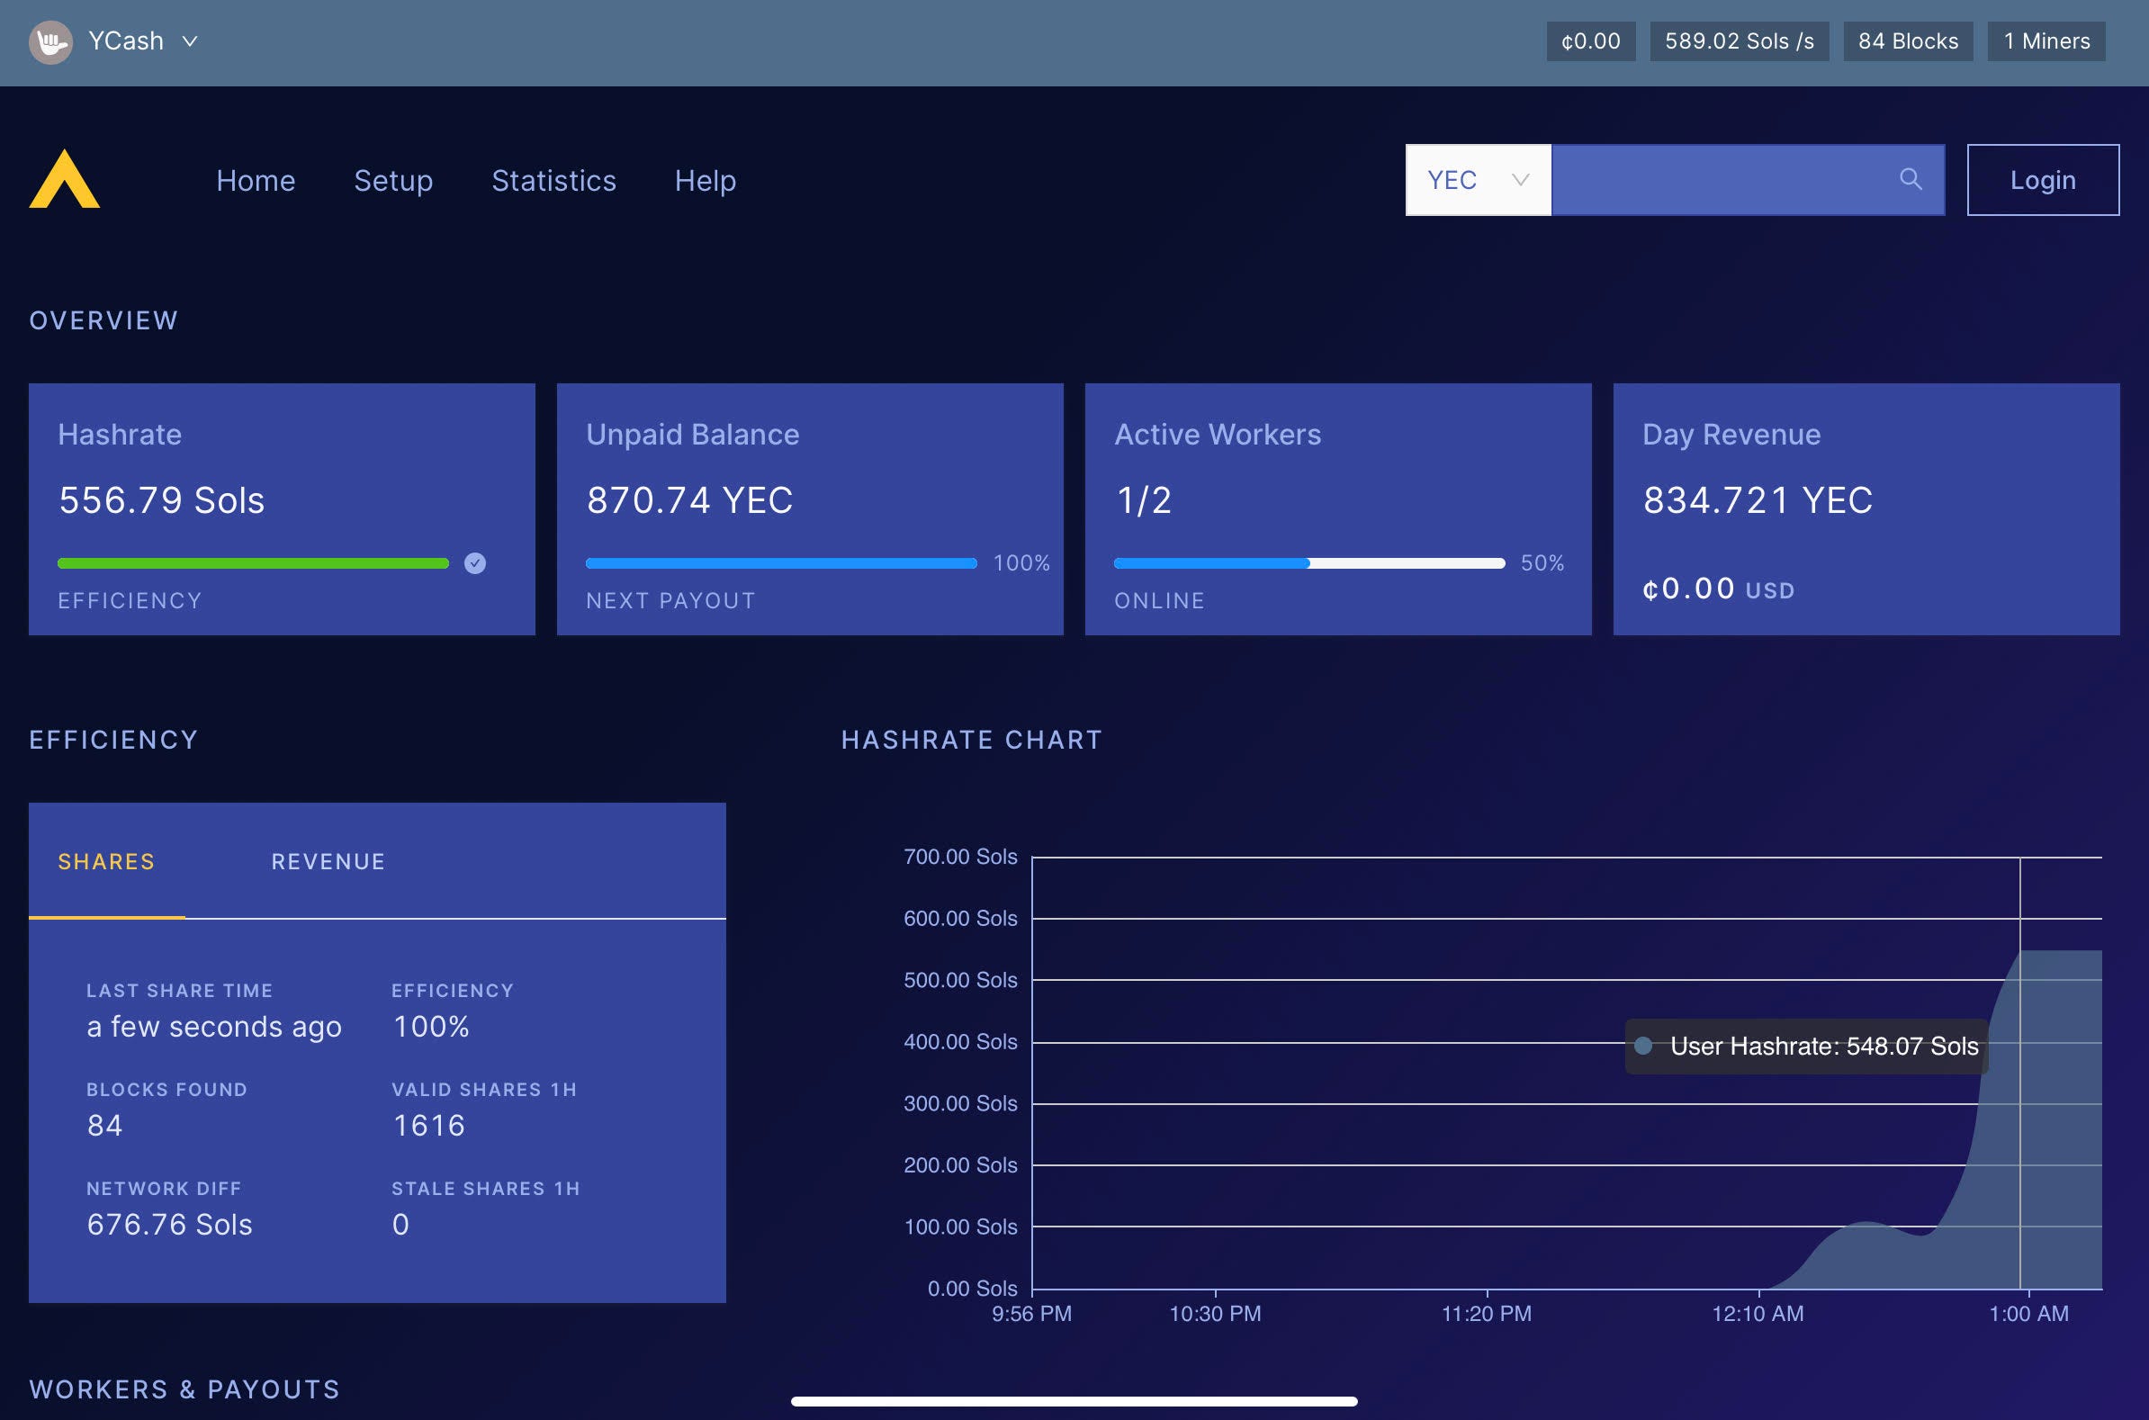
Task: Expand the YCash coin selector chevron
Action: point(189,41)
